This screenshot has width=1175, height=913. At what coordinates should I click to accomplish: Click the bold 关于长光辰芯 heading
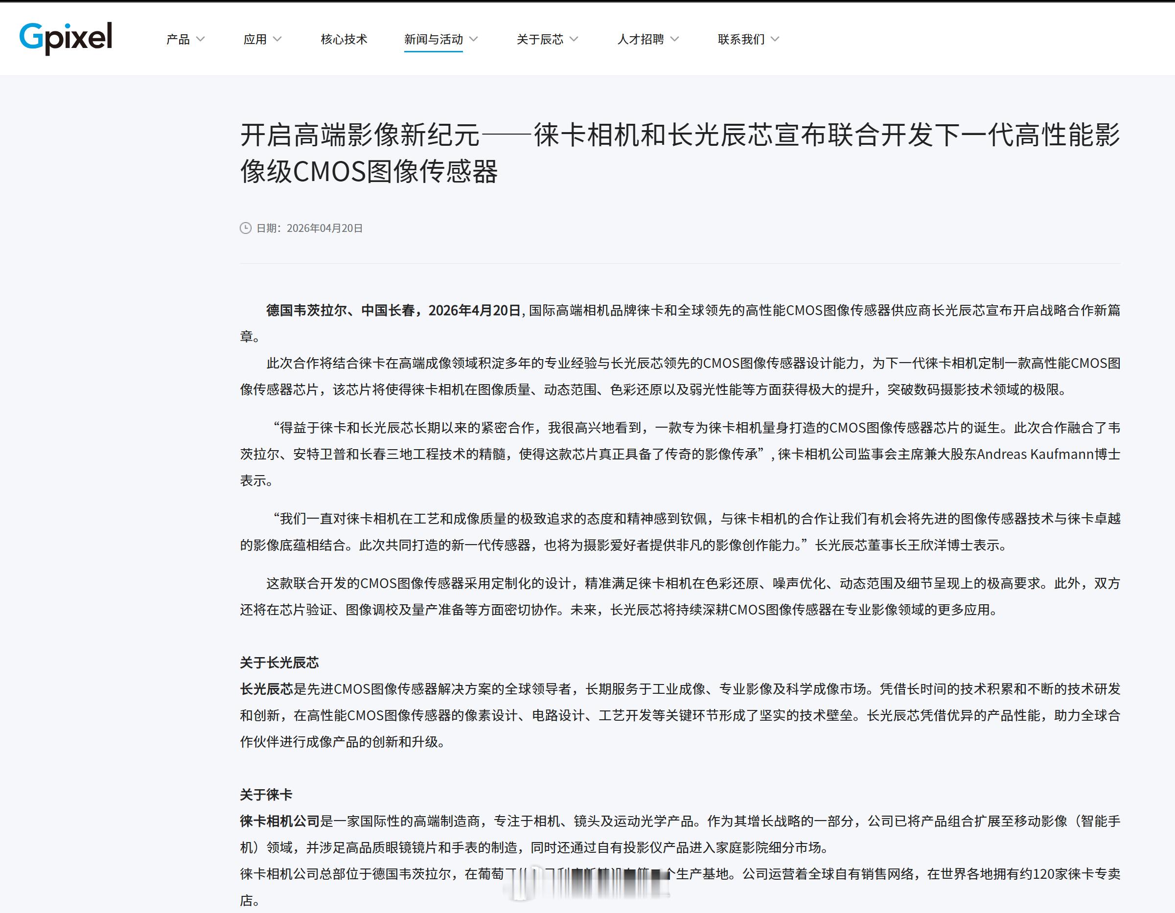(278, 662)
